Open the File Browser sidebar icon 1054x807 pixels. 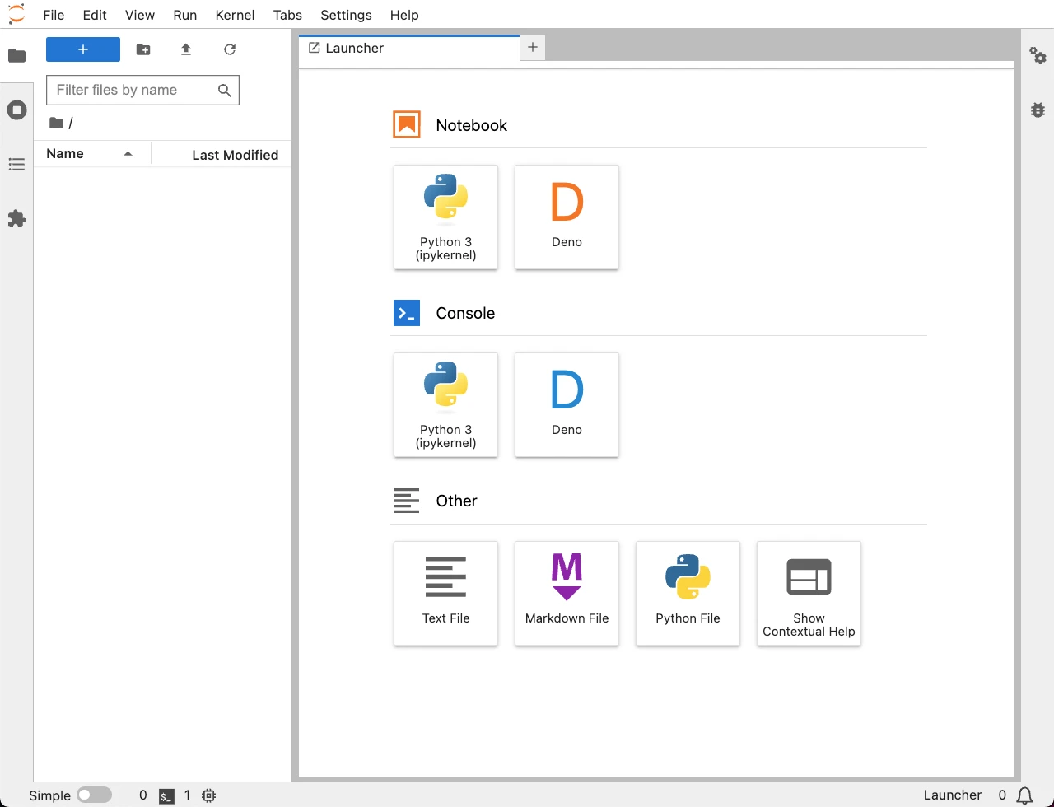[x=16, y=56]
